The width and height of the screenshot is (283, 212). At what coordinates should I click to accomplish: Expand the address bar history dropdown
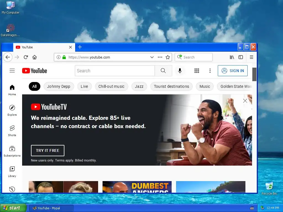coord(152,57)
